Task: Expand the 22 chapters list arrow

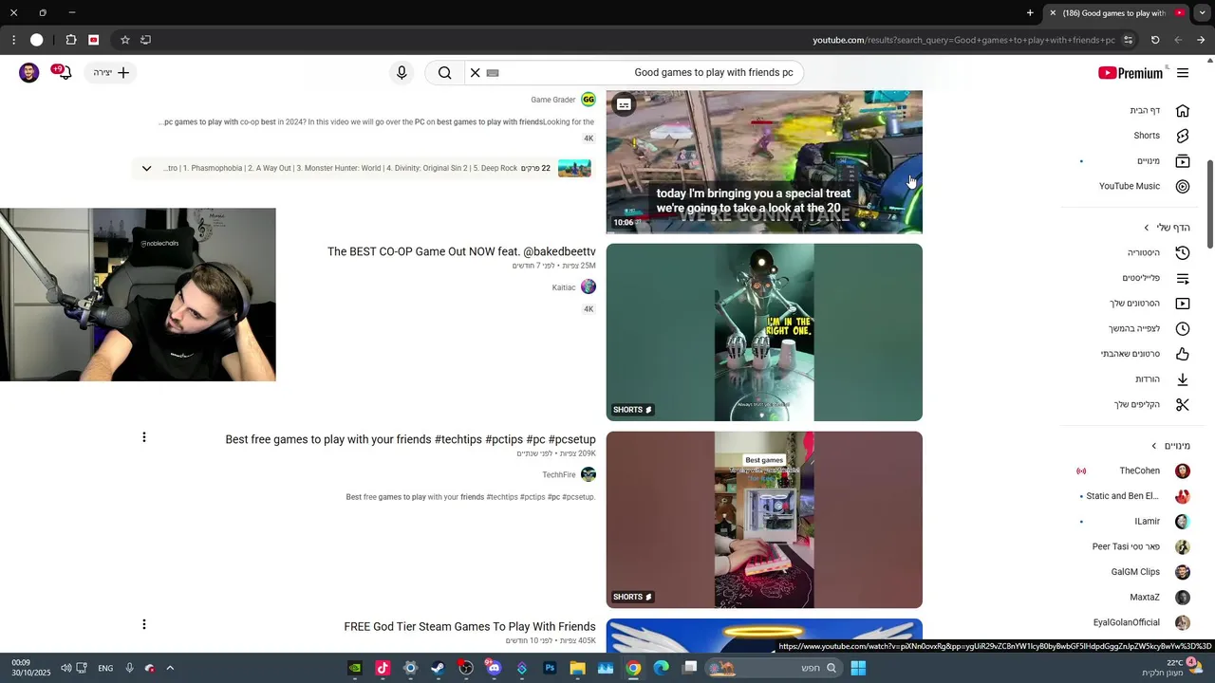Action: 146,169
